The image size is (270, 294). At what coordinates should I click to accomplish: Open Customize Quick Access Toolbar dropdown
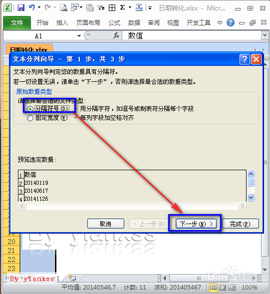pos(150,8)
